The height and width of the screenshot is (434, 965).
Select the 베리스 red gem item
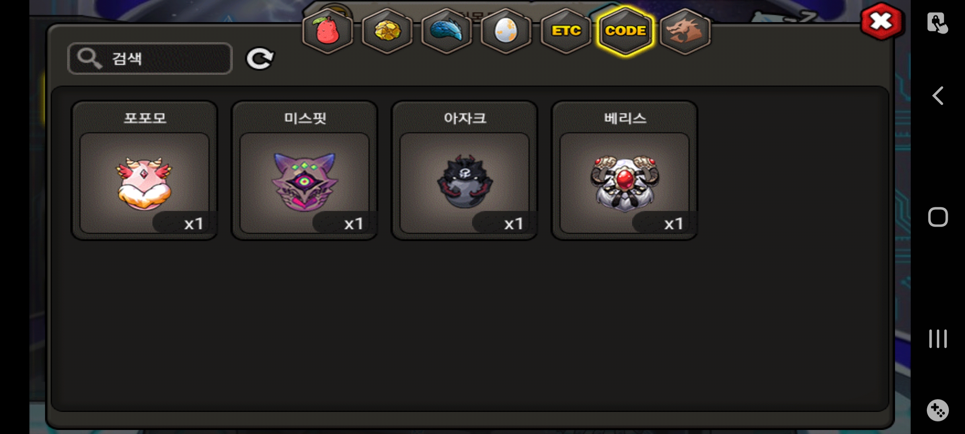(624, 170)
